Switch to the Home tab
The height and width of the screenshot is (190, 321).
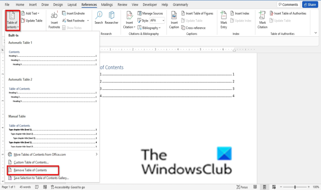[20, 5]
